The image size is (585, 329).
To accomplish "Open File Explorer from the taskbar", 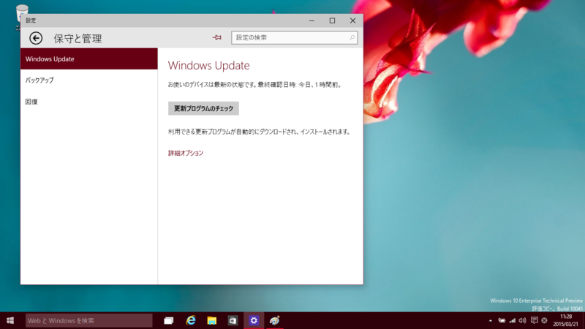I will coord(211,320).
